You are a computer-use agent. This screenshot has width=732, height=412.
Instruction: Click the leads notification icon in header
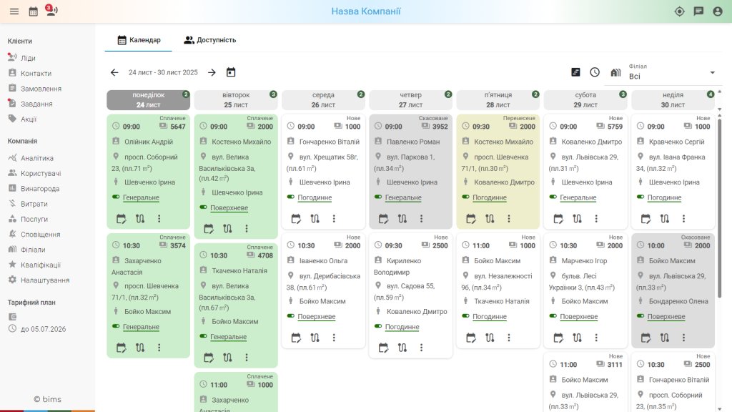51,10
